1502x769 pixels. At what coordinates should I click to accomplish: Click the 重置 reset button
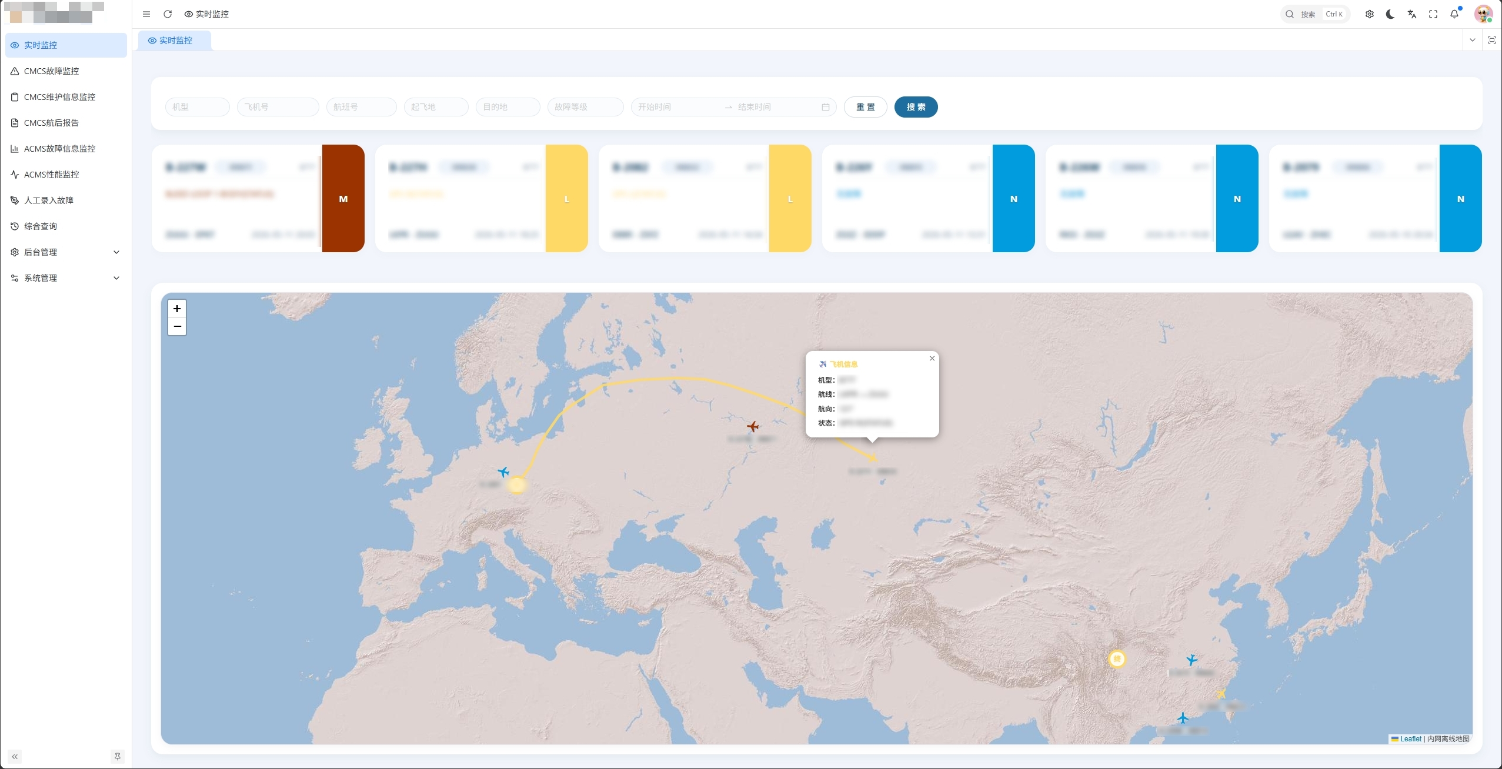[x=865, y=107]
